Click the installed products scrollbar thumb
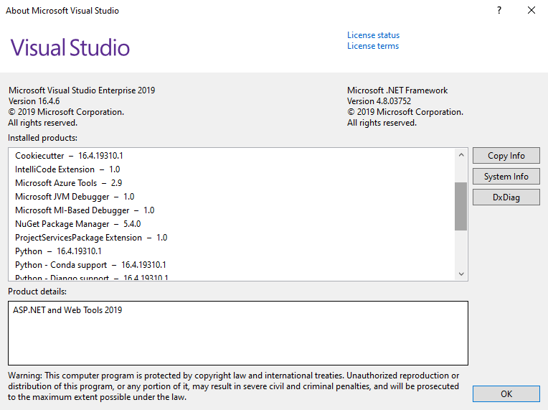Image resolution: width=548 pixels, height=410 pixels. click(461, 206)
